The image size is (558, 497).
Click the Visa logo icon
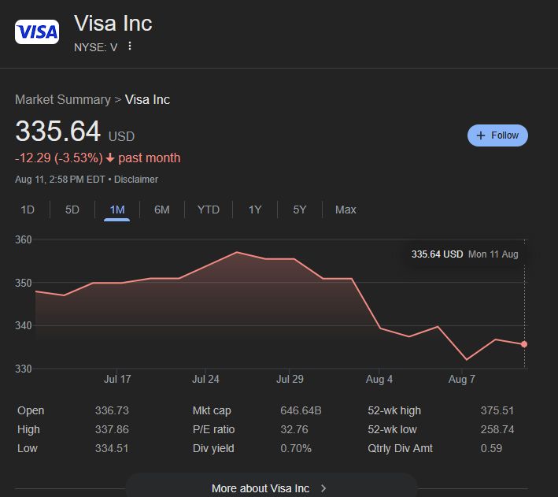pyautogui.click(x=37, y=32)
